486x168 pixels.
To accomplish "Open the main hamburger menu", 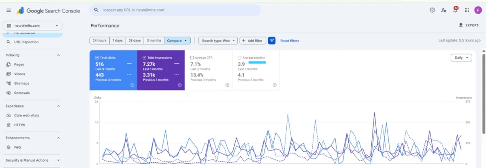I will [x=9, y=10].
